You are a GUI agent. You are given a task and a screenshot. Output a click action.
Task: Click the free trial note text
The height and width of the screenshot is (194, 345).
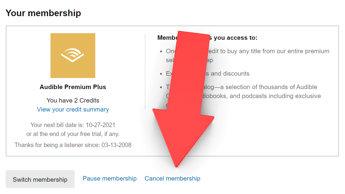click(73, 134)
